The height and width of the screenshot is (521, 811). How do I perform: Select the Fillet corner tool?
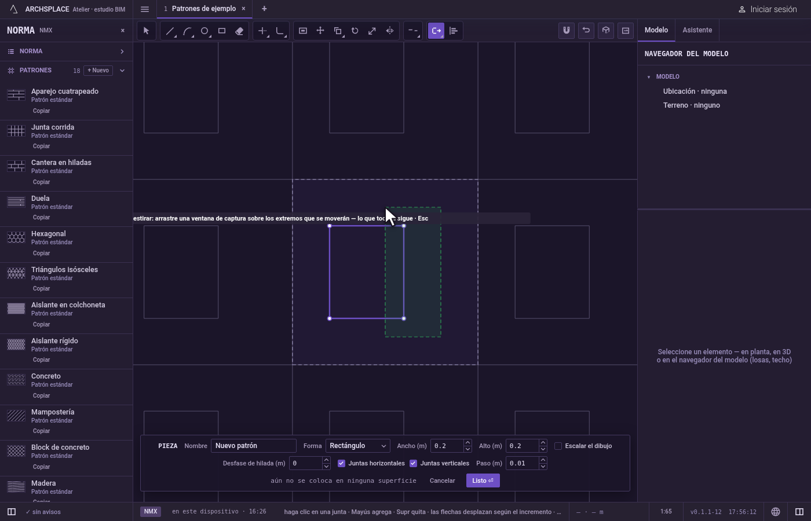click(x=280, y=31)
